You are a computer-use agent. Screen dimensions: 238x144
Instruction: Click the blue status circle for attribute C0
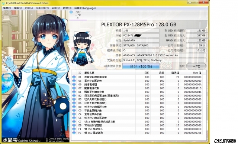pos(74,110)
